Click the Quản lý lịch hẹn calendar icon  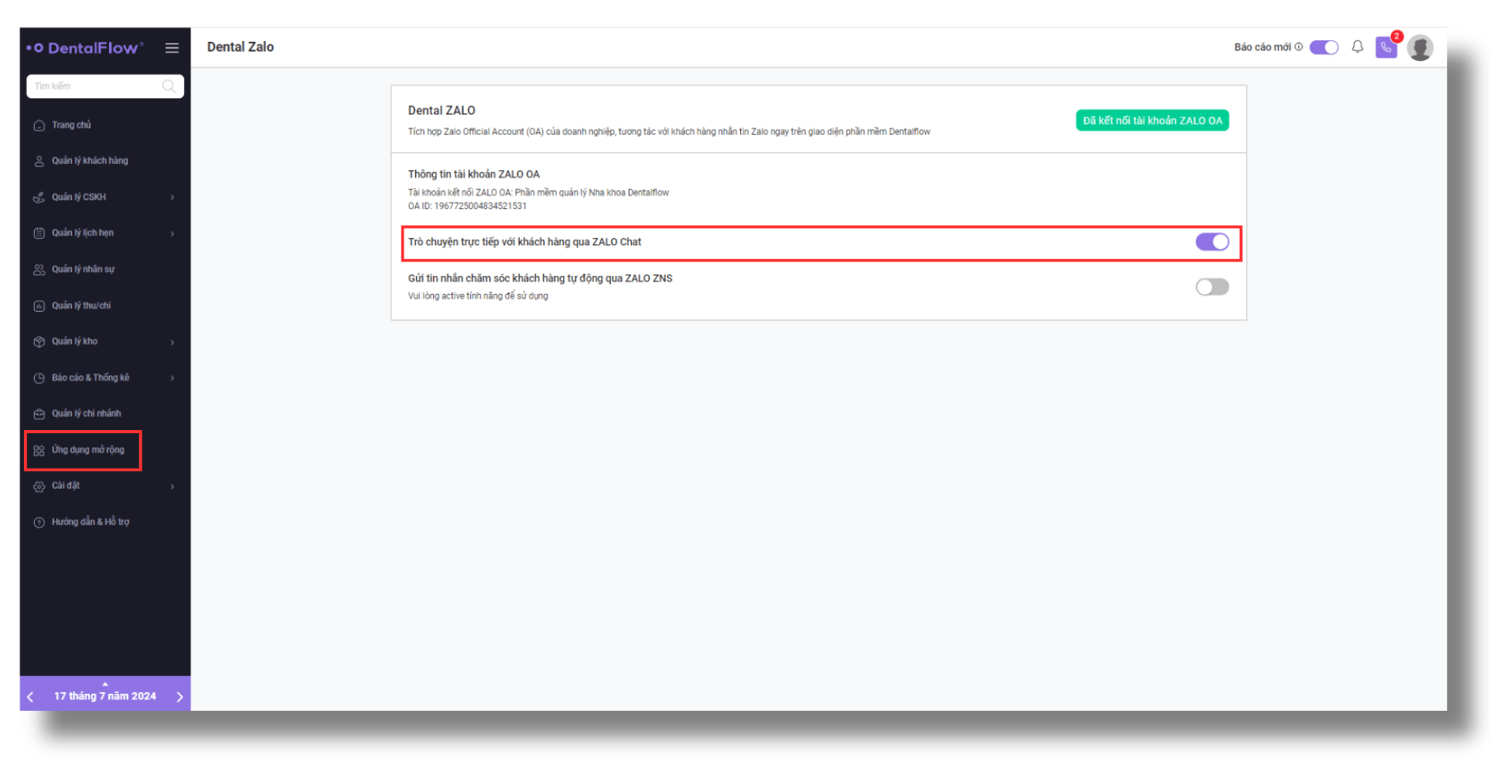[x=39, y=233]
